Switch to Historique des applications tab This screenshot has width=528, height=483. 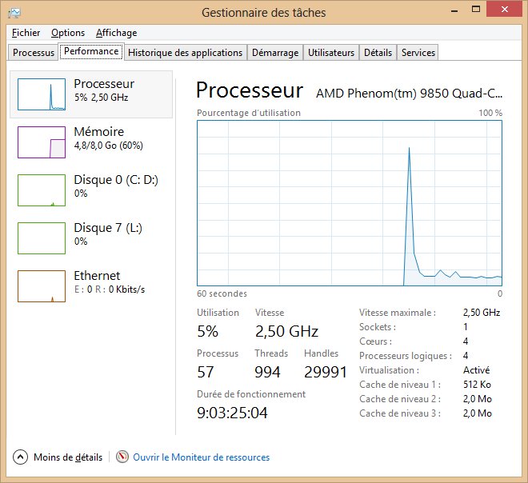click(x=185, y=53)
